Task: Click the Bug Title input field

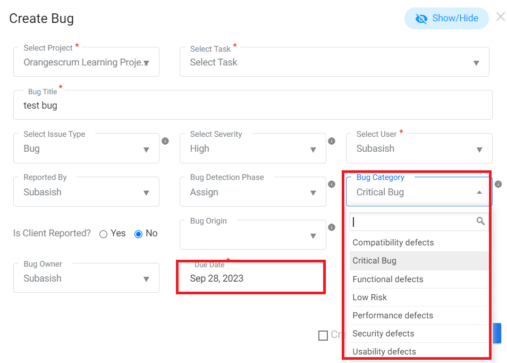Action: pyautogui.click(x=253, y=105)
